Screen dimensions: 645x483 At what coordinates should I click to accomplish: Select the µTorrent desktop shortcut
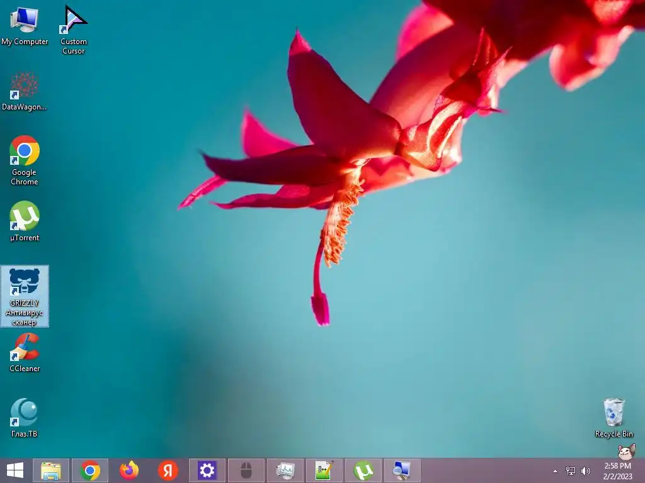[25, 221]
